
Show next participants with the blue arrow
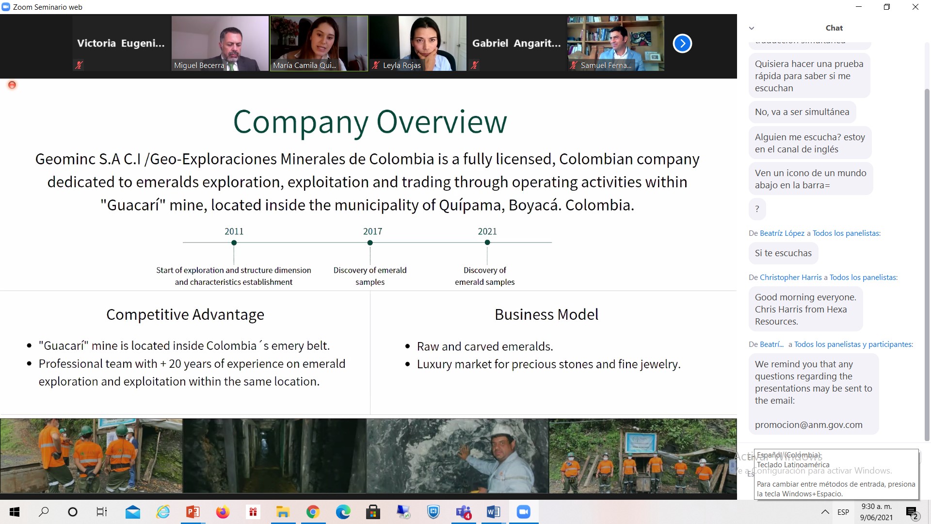pos(682,44)
